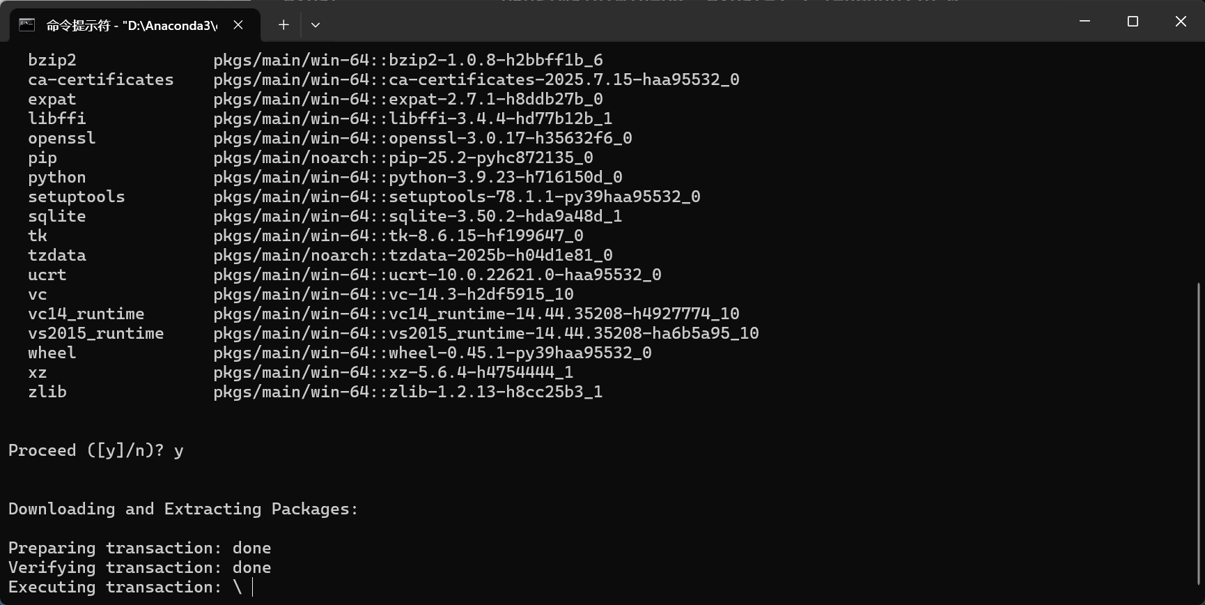
Task: Click the "Preparing transaction: done" line
Action: tap(139, 548)
